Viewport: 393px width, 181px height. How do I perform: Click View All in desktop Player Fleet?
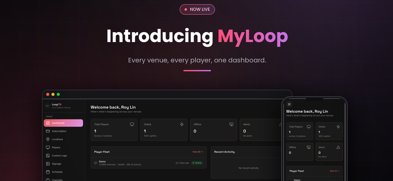pos(197,152)
